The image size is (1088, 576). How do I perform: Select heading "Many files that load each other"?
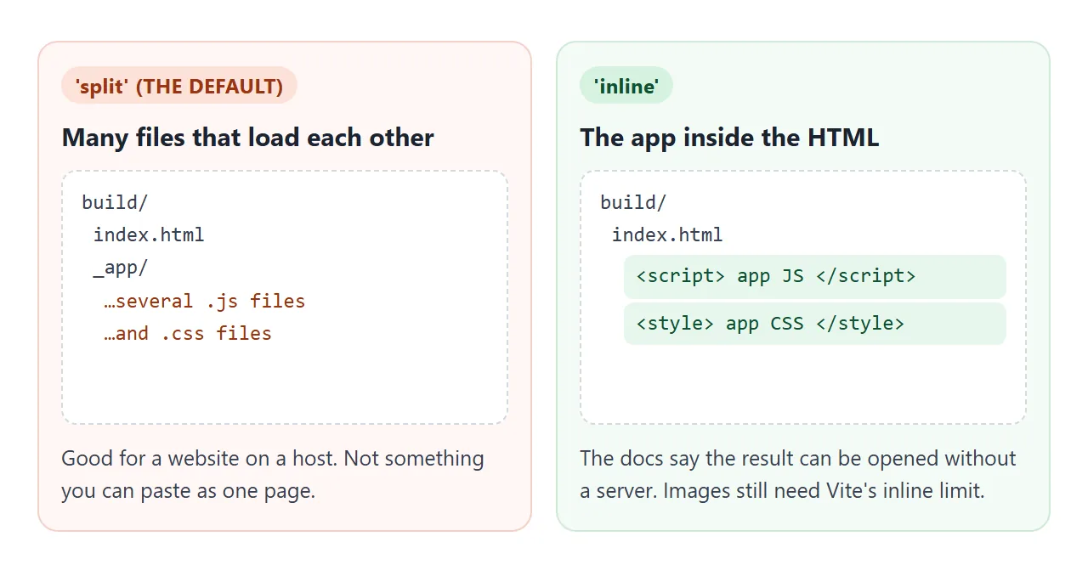(x=248, y=138)
